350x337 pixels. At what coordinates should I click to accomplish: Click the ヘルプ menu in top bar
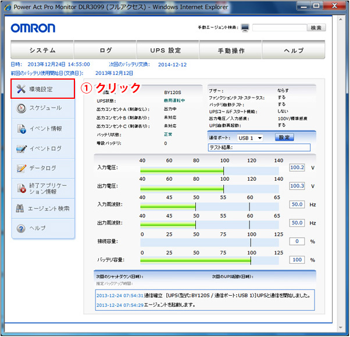[x=294, y=51]
